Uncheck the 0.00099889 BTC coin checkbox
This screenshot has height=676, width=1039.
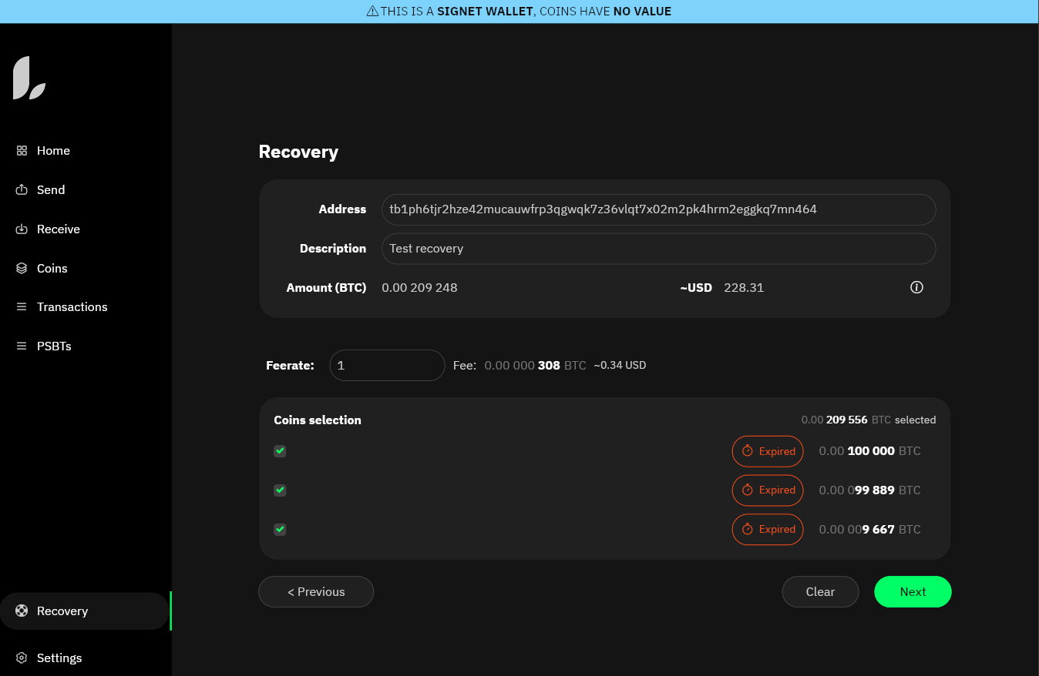280,490
